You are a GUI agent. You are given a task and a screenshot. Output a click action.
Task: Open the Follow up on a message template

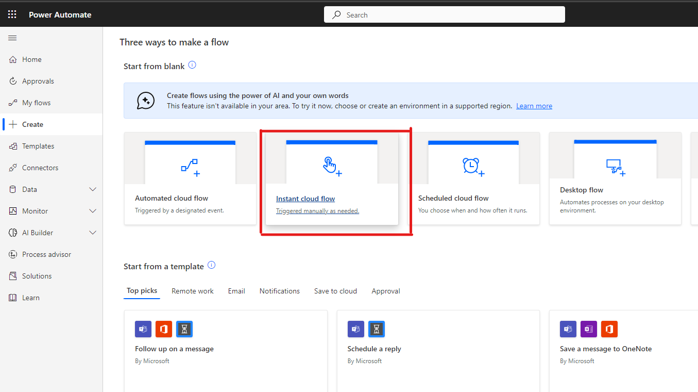174,349
